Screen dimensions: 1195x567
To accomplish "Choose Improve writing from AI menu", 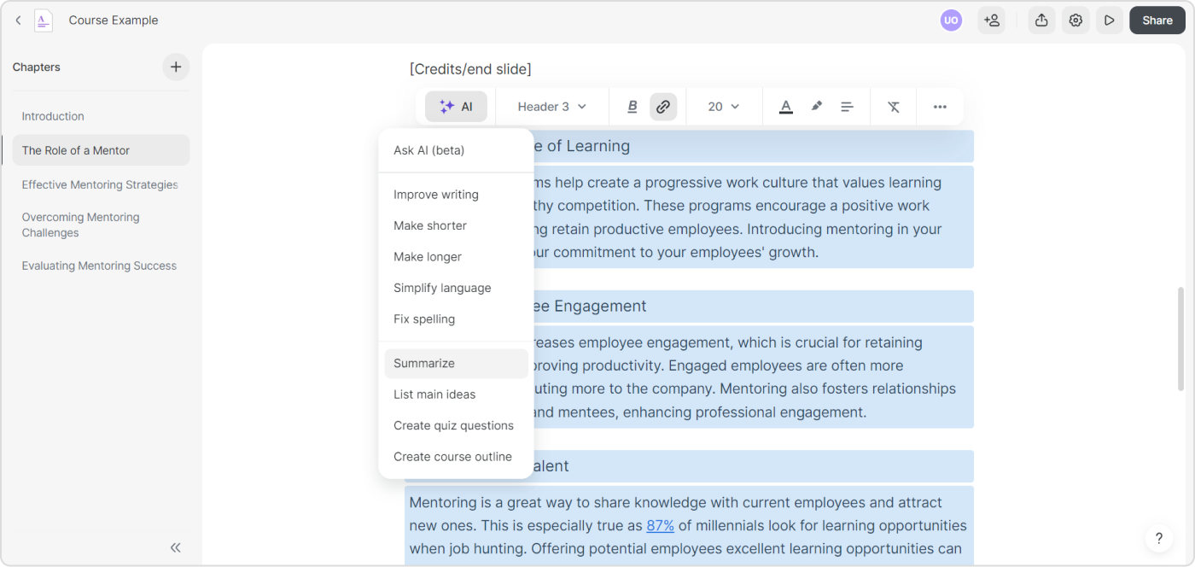I will click(456, 195).
